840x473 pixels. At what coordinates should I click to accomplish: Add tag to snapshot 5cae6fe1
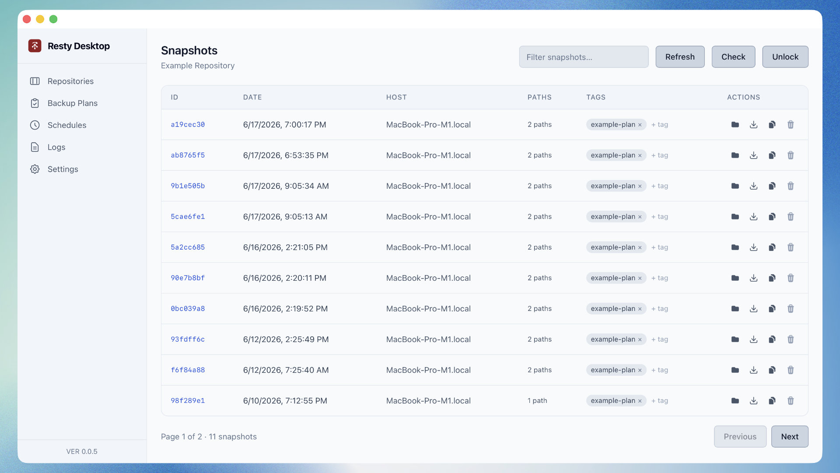pos(659,216)
